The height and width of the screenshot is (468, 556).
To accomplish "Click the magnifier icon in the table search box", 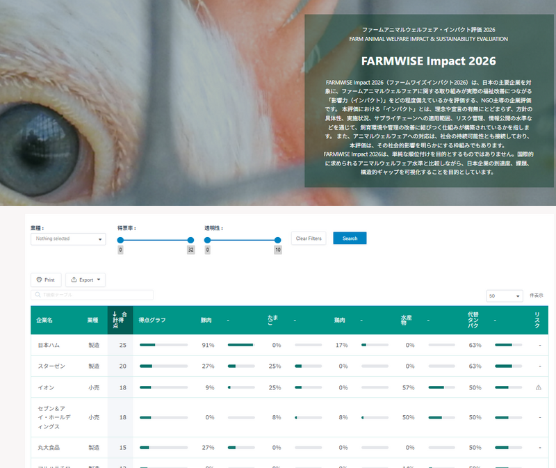I will tap(37, 296).
